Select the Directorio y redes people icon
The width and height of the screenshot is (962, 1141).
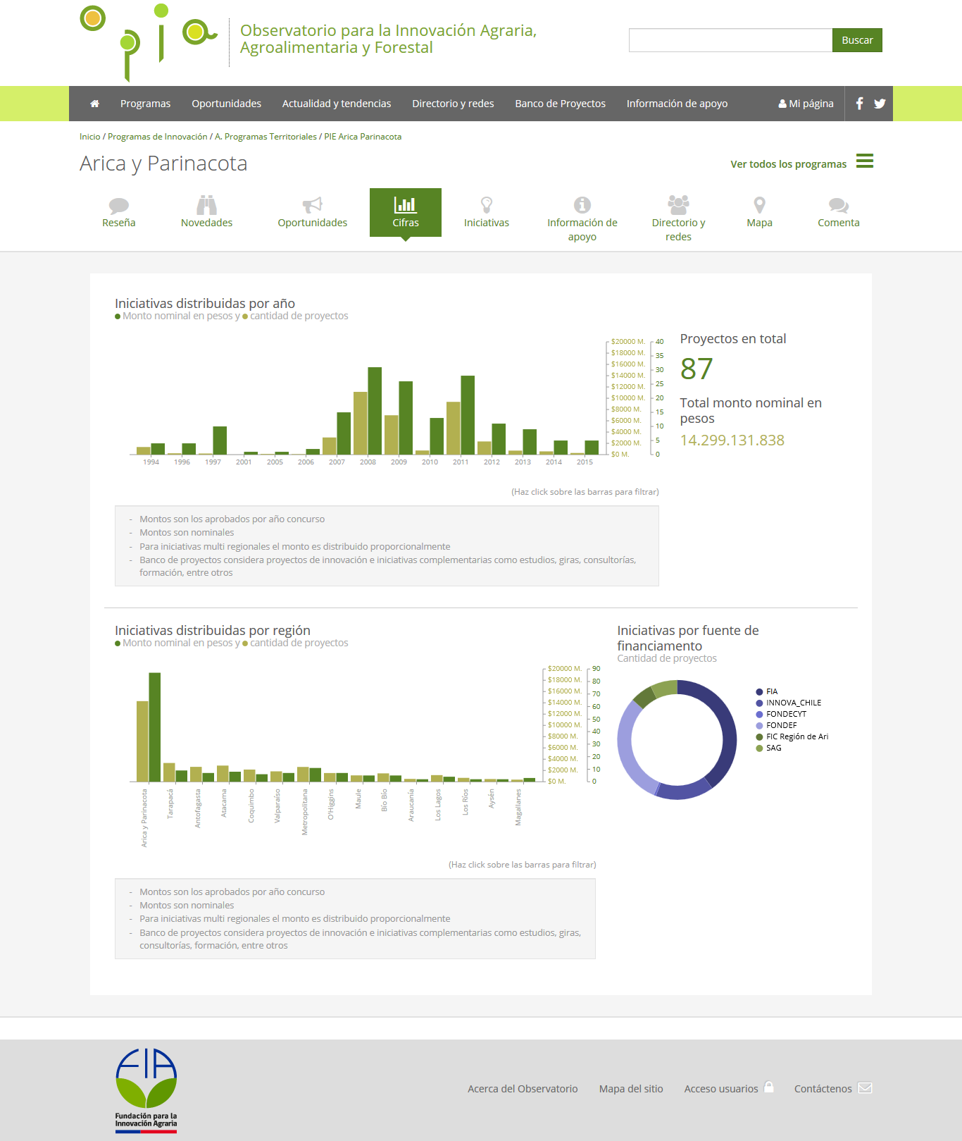click(679, 204)
